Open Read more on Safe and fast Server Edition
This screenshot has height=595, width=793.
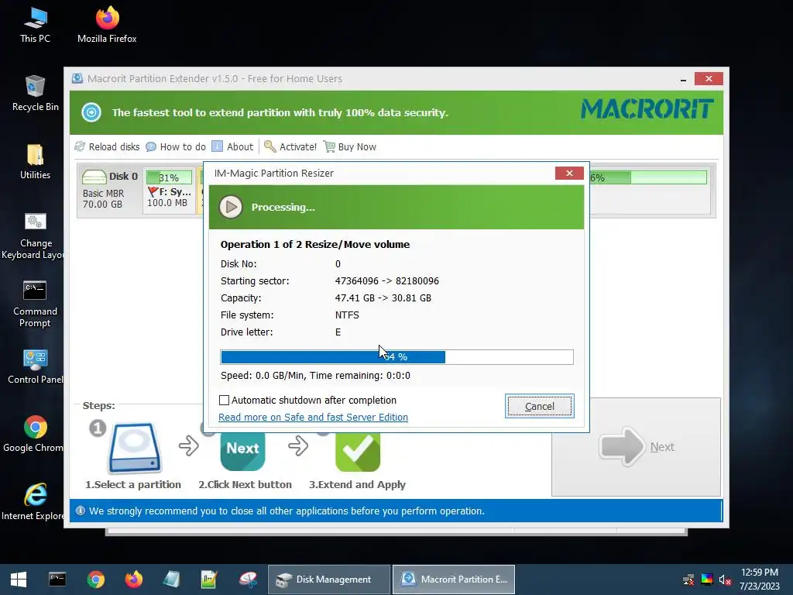coord(313,418)
